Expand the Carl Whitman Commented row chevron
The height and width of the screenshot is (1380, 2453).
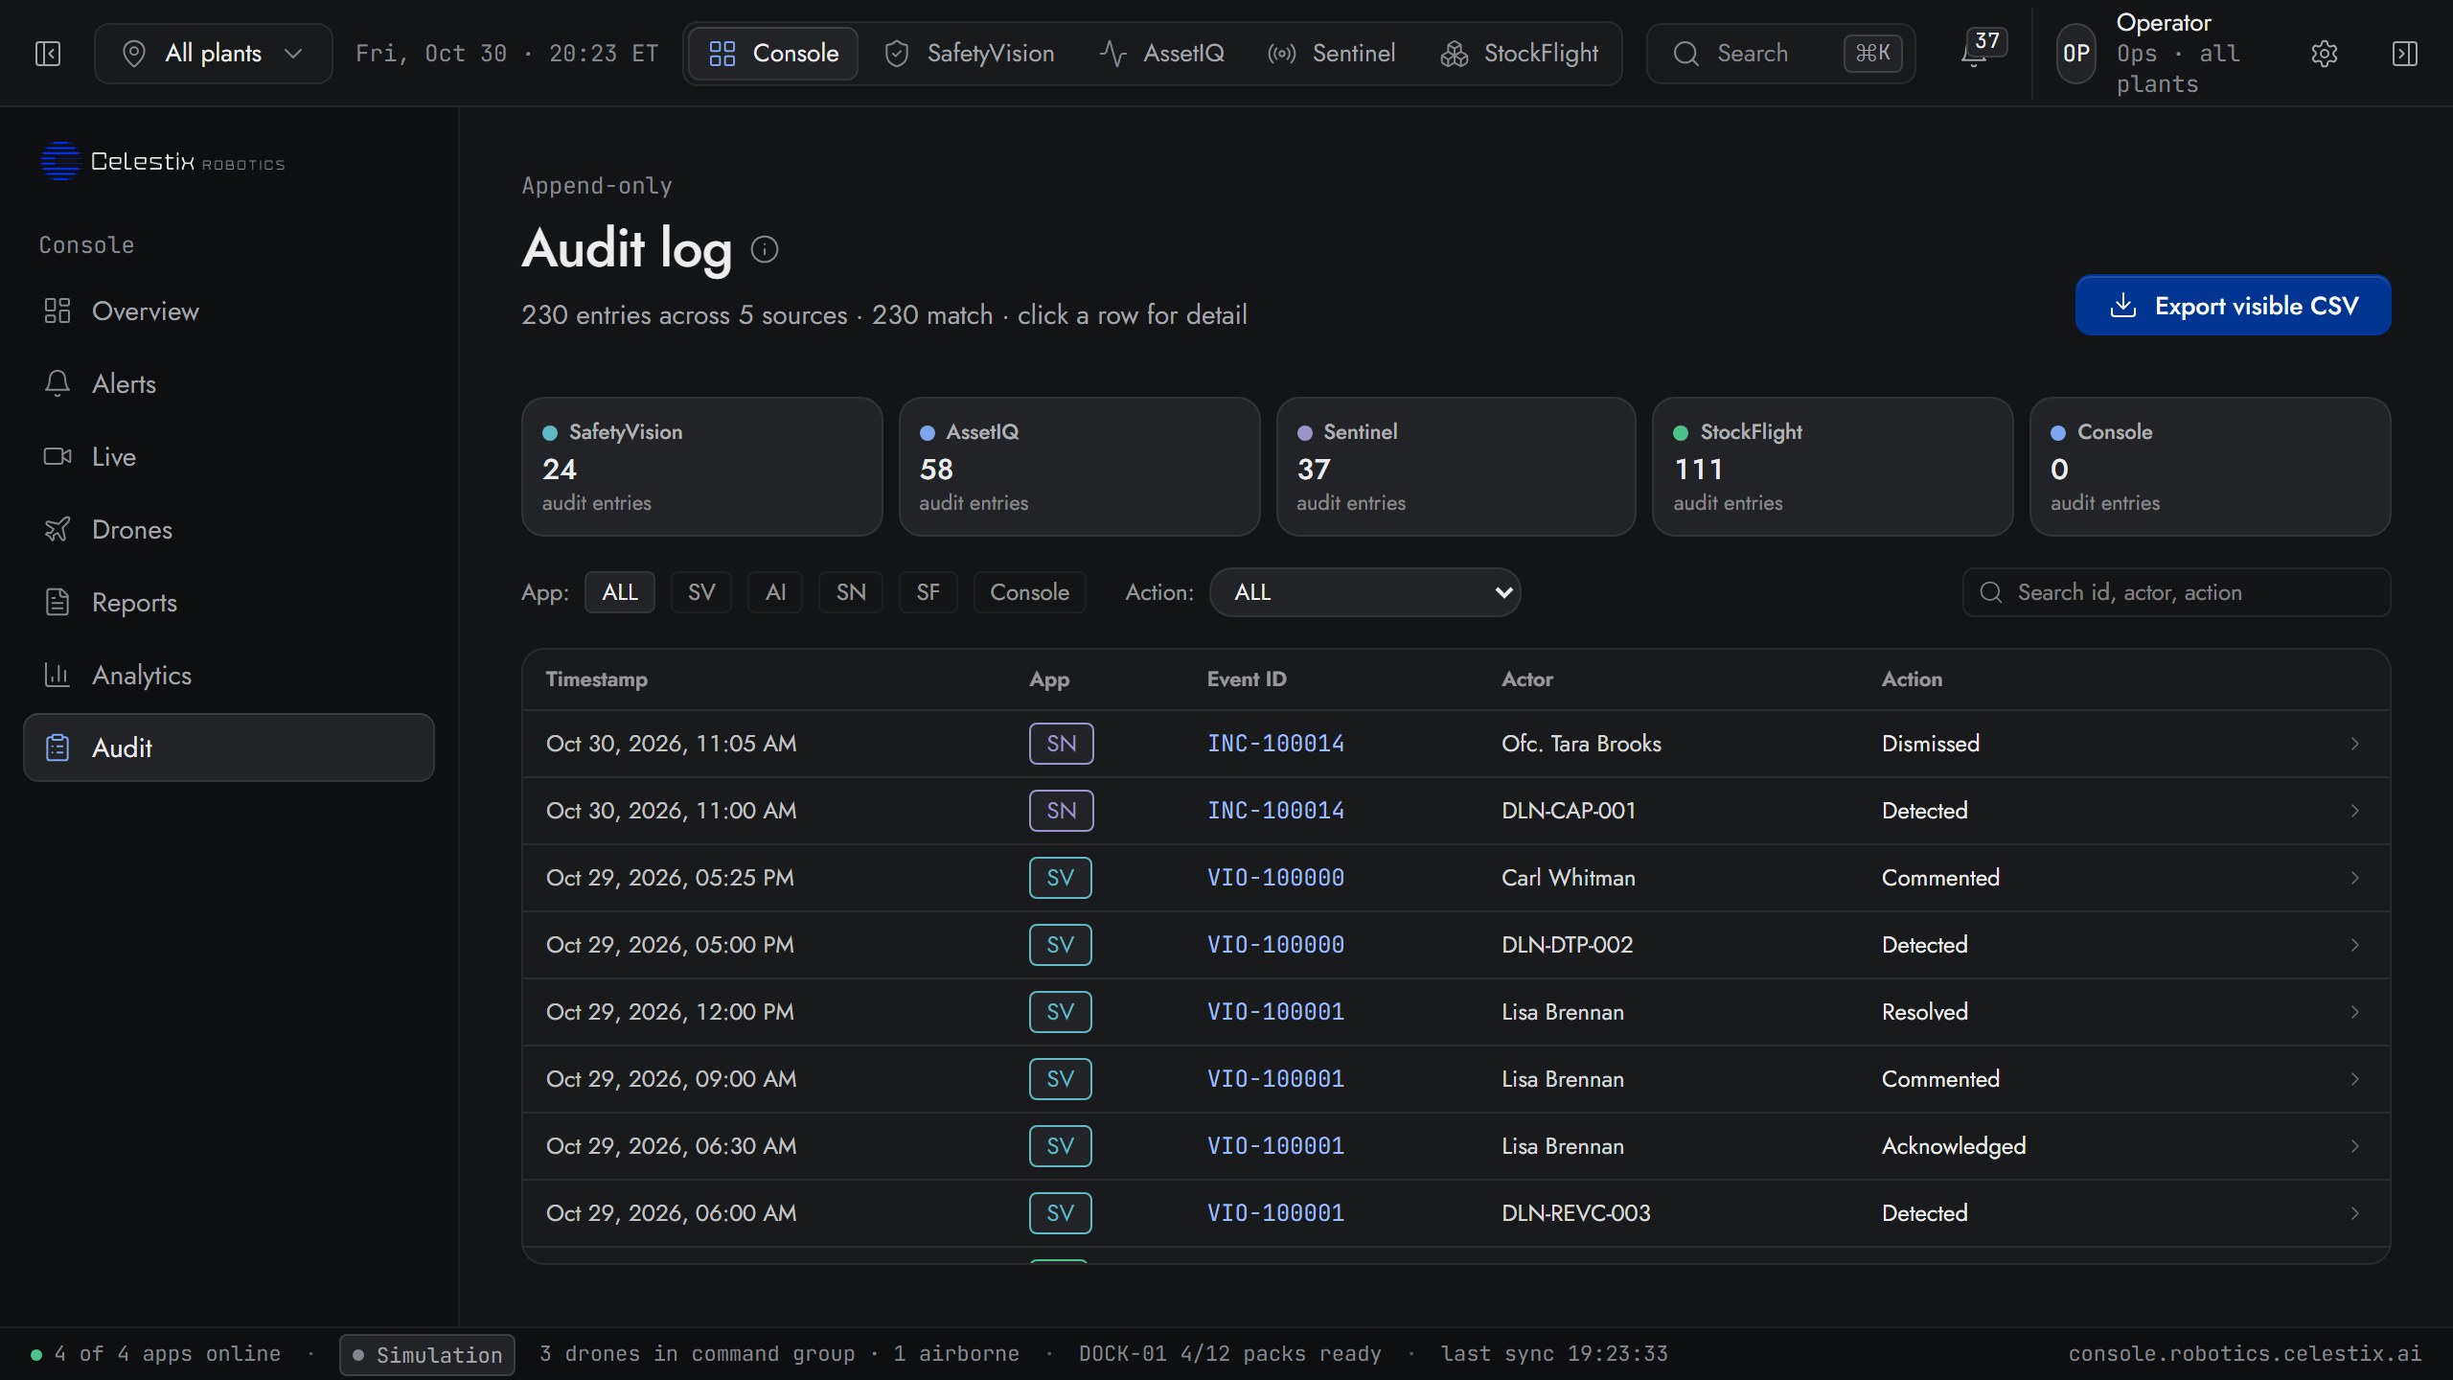(2354, 878)
